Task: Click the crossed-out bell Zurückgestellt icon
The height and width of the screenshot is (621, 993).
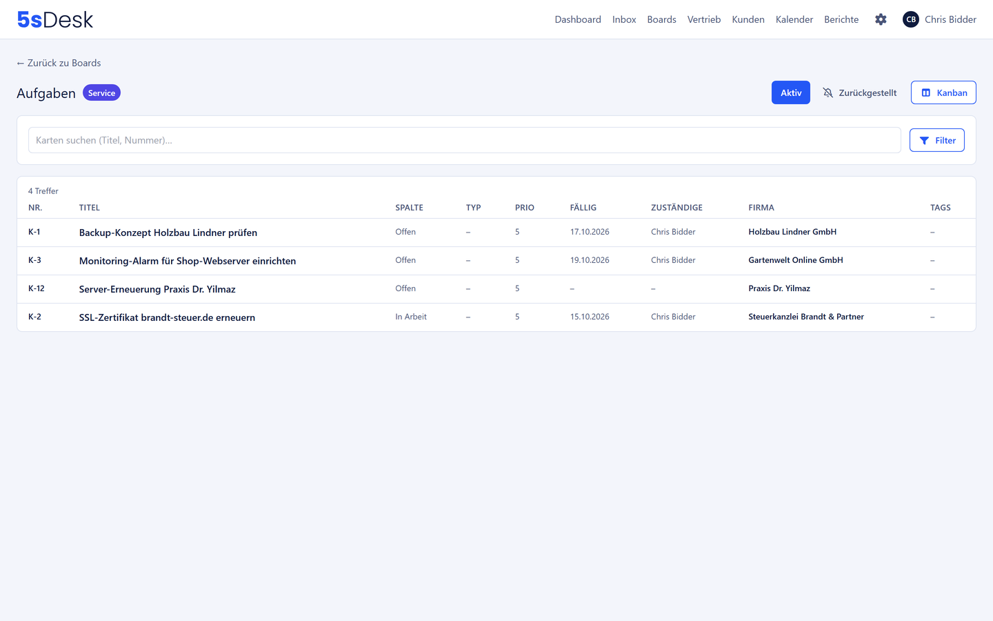Action: pyautogui.click(x=828, y=92)
